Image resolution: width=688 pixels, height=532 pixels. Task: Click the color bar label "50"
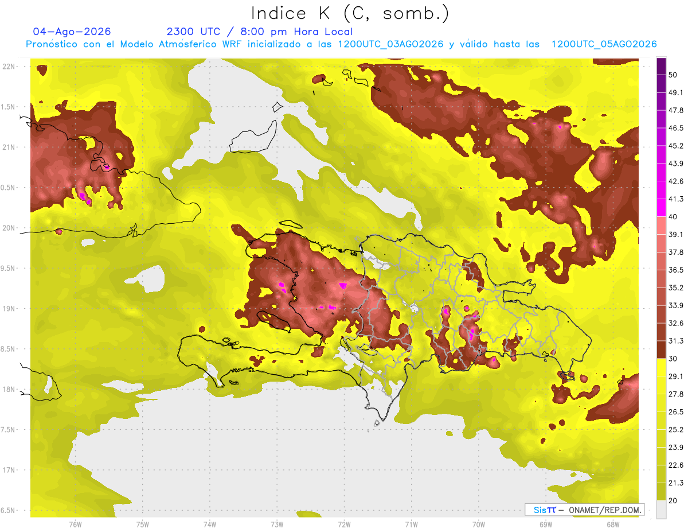coord(673,75)
